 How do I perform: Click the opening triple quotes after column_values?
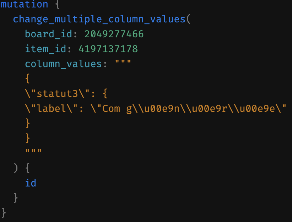pos(123,62)
